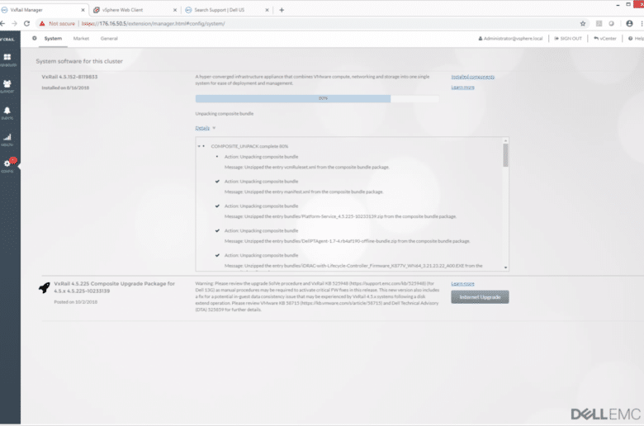Bookmark this page with the star icon
Image resolution: width=644 pixels, height=426 pixels.
tap(582, 23)
